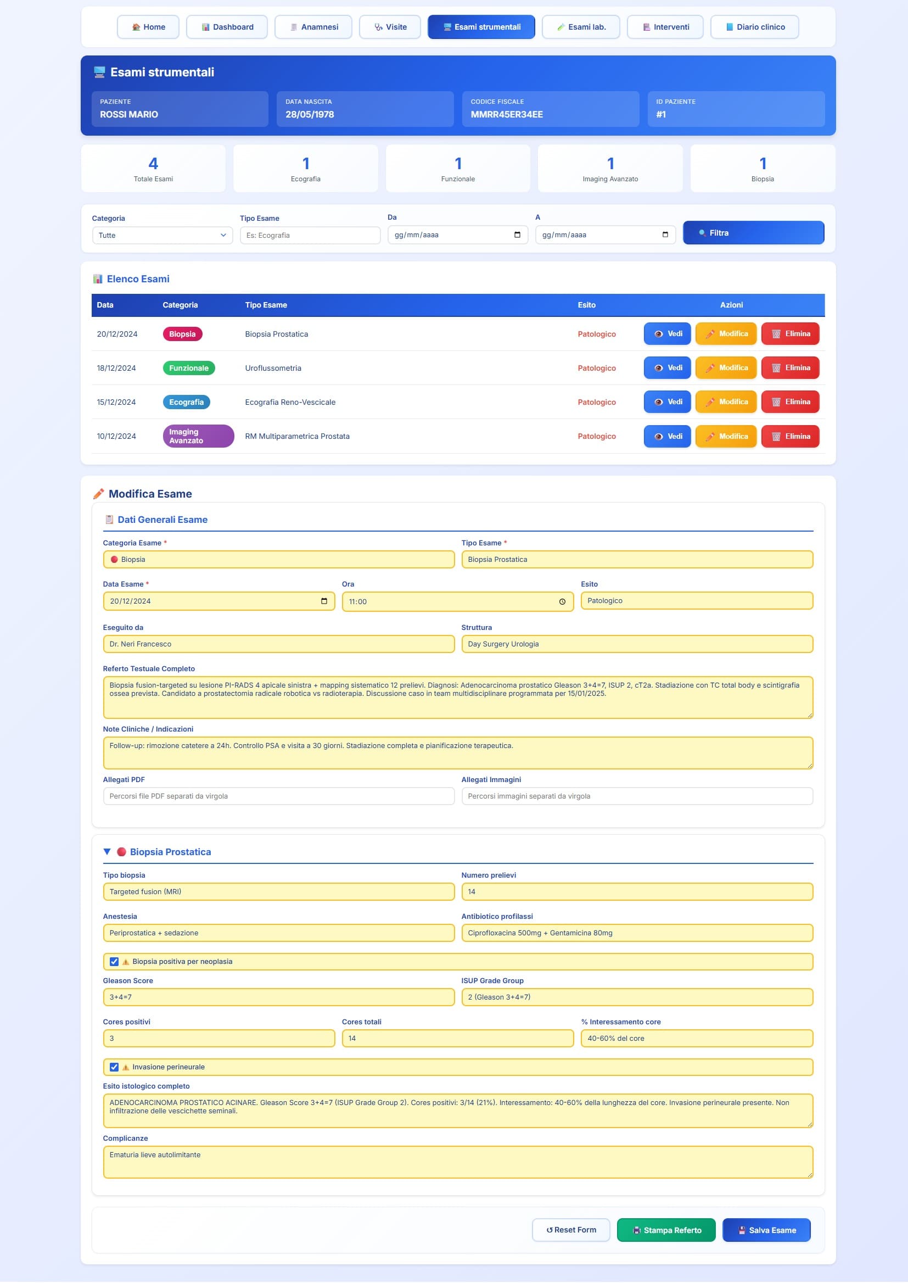Open the ISUP Grade Group dropdown
This screenshot has width=908, height=1283.
click(x=637, y=997)
